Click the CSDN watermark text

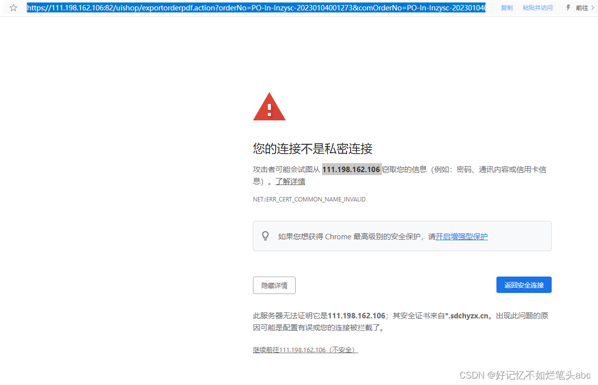coord(525,375)
